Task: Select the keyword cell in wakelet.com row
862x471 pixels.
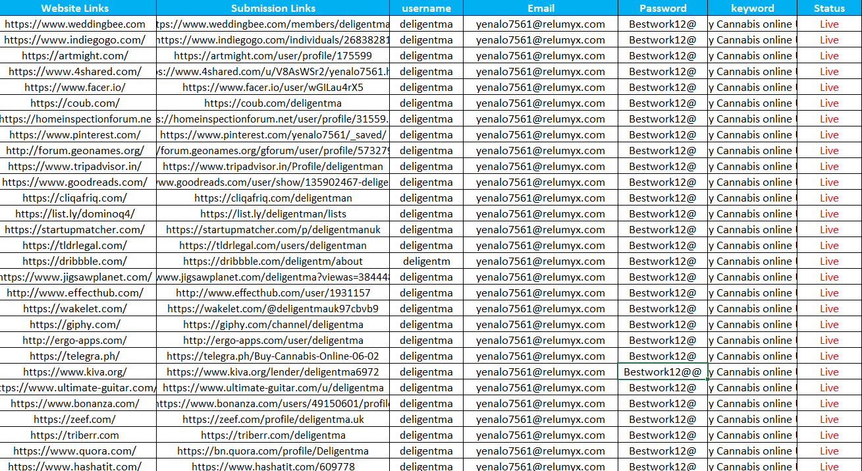Action: tap(752, 309)
